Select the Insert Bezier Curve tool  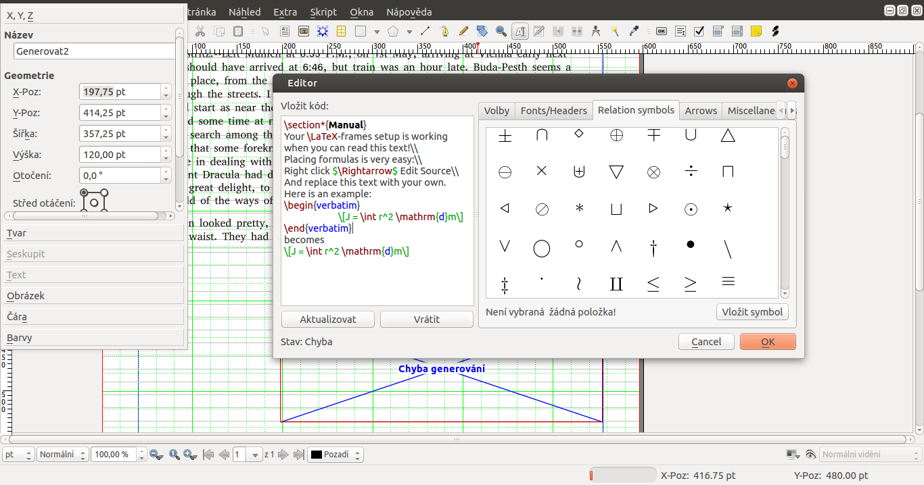click(444, 31)
